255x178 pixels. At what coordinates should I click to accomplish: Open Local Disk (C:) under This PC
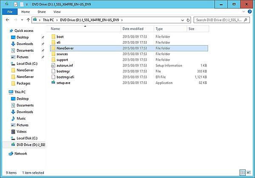(x=27, y=138)
